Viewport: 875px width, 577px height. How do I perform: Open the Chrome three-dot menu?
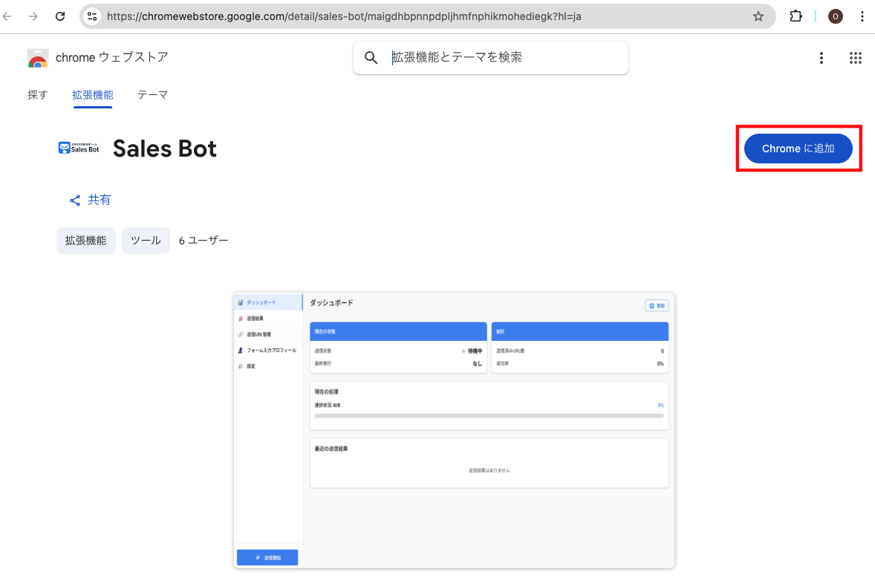[862, 16]
